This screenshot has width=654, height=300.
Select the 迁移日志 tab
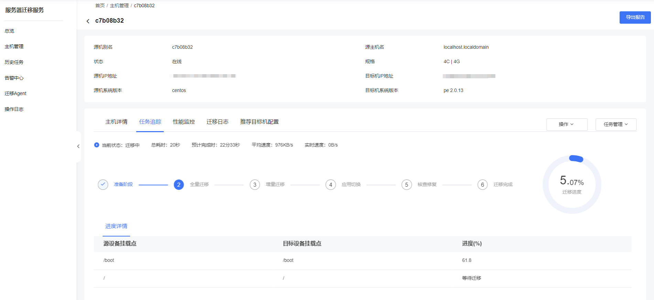[217, 122]
